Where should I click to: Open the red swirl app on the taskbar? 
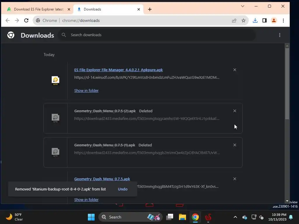pyautogui.click(x=208, y=217)
